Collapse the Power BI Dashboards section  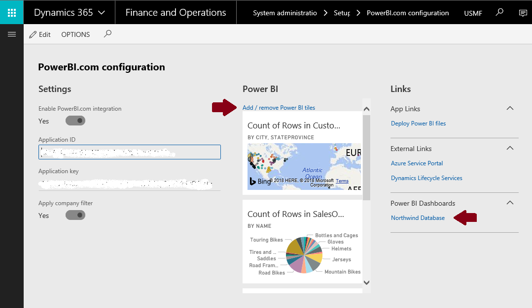coord(510,202)
